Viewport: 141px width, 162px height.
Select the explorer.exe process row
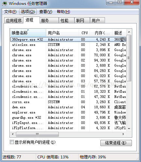pyautogui.click(x=68, y=112)
